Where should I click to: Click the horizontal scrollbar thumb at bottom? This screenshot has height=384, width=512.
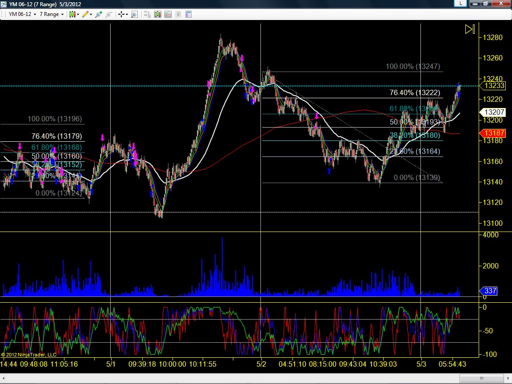[x=481, y=379]
